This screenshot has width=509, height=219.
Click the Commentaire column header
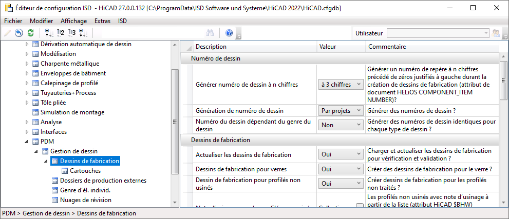[x=387, y=47]
